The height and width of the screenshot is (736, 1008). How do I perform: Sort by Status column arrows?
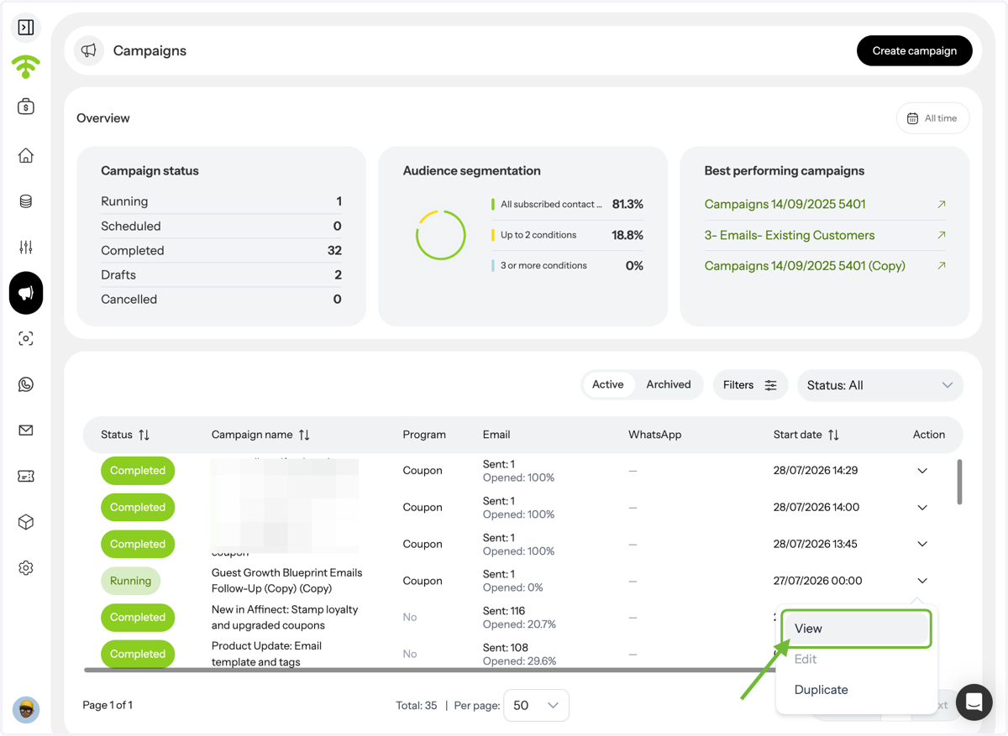(x=144, y=435)
